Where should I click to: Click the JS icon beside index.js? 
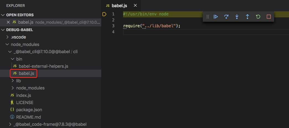click(x=12, y=95)
